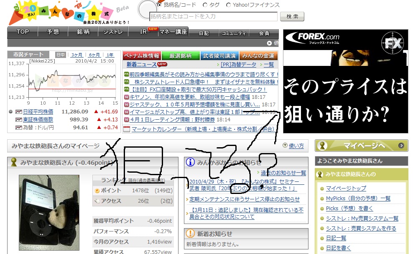
Task: Open the 東証株価指数 link
Action: (38, 120)
